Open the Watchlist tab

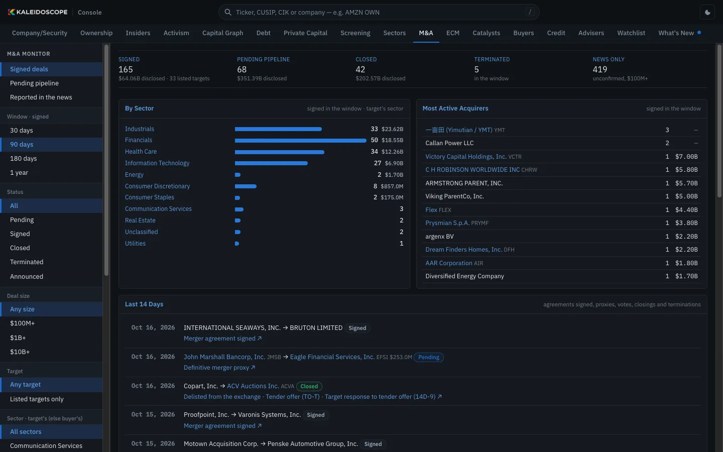click(631, 33)
